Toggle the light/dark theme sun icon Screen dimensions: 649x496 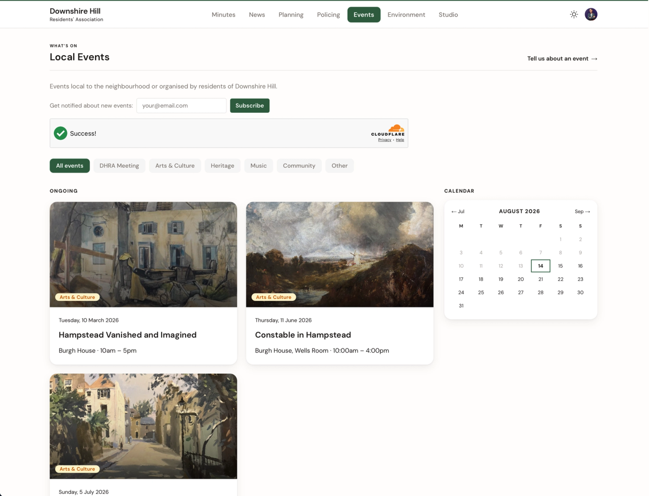(574, 14)
